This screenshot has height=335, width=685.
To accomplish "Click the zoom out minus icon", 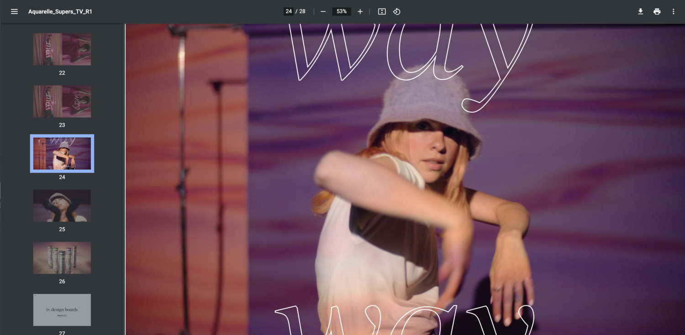I will coord(323,11).
